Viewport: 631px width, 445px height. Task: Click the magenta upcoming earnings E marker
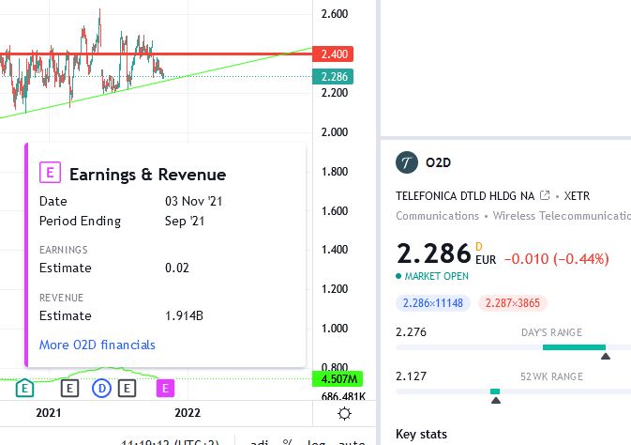click(x=165, y=389)
